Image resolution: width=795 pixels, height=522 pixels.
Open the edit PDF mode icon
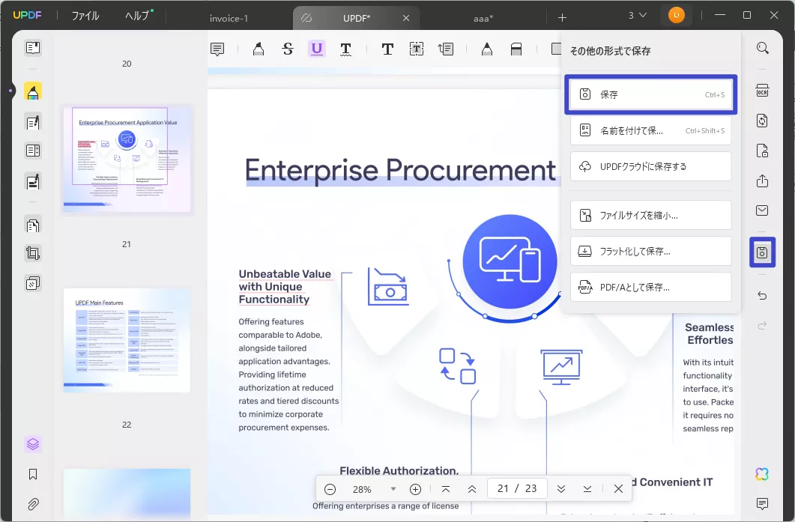pyautogui.click(x=33, y=122)
